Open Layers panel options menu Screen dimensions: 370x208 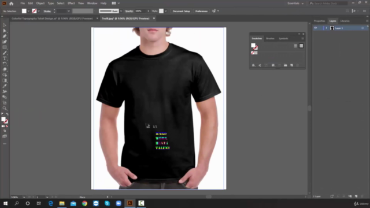click(x=367, y=21)
